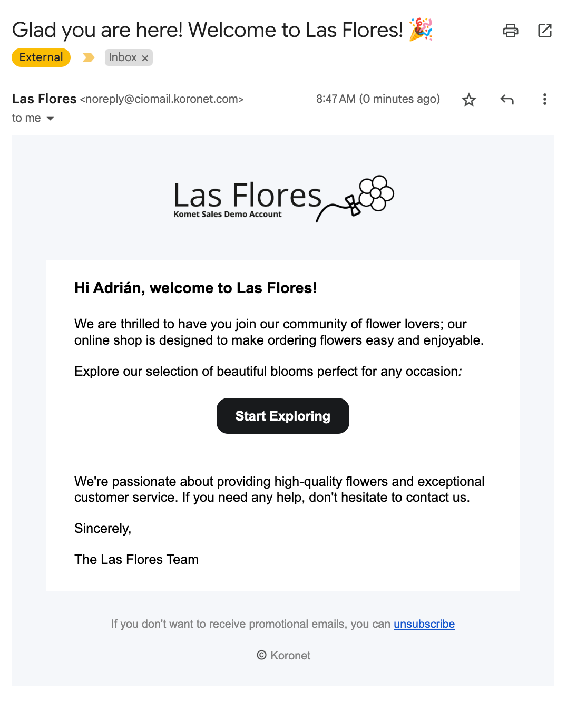Toggle the yellow importance marker
The height and width of the screenshot is (701, 567).
(88, 57)
